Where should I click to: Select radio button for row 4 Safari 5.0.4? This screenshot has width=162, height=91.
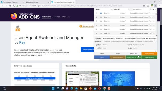[101, 25]
